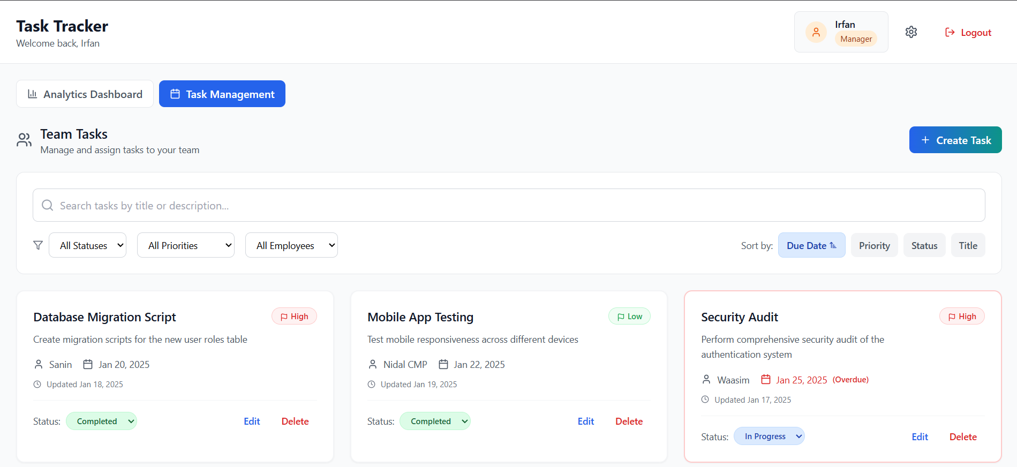Click the Mobile App Testing title
This screenshot has width=1017, height=467.
click(x=420, y=317)
